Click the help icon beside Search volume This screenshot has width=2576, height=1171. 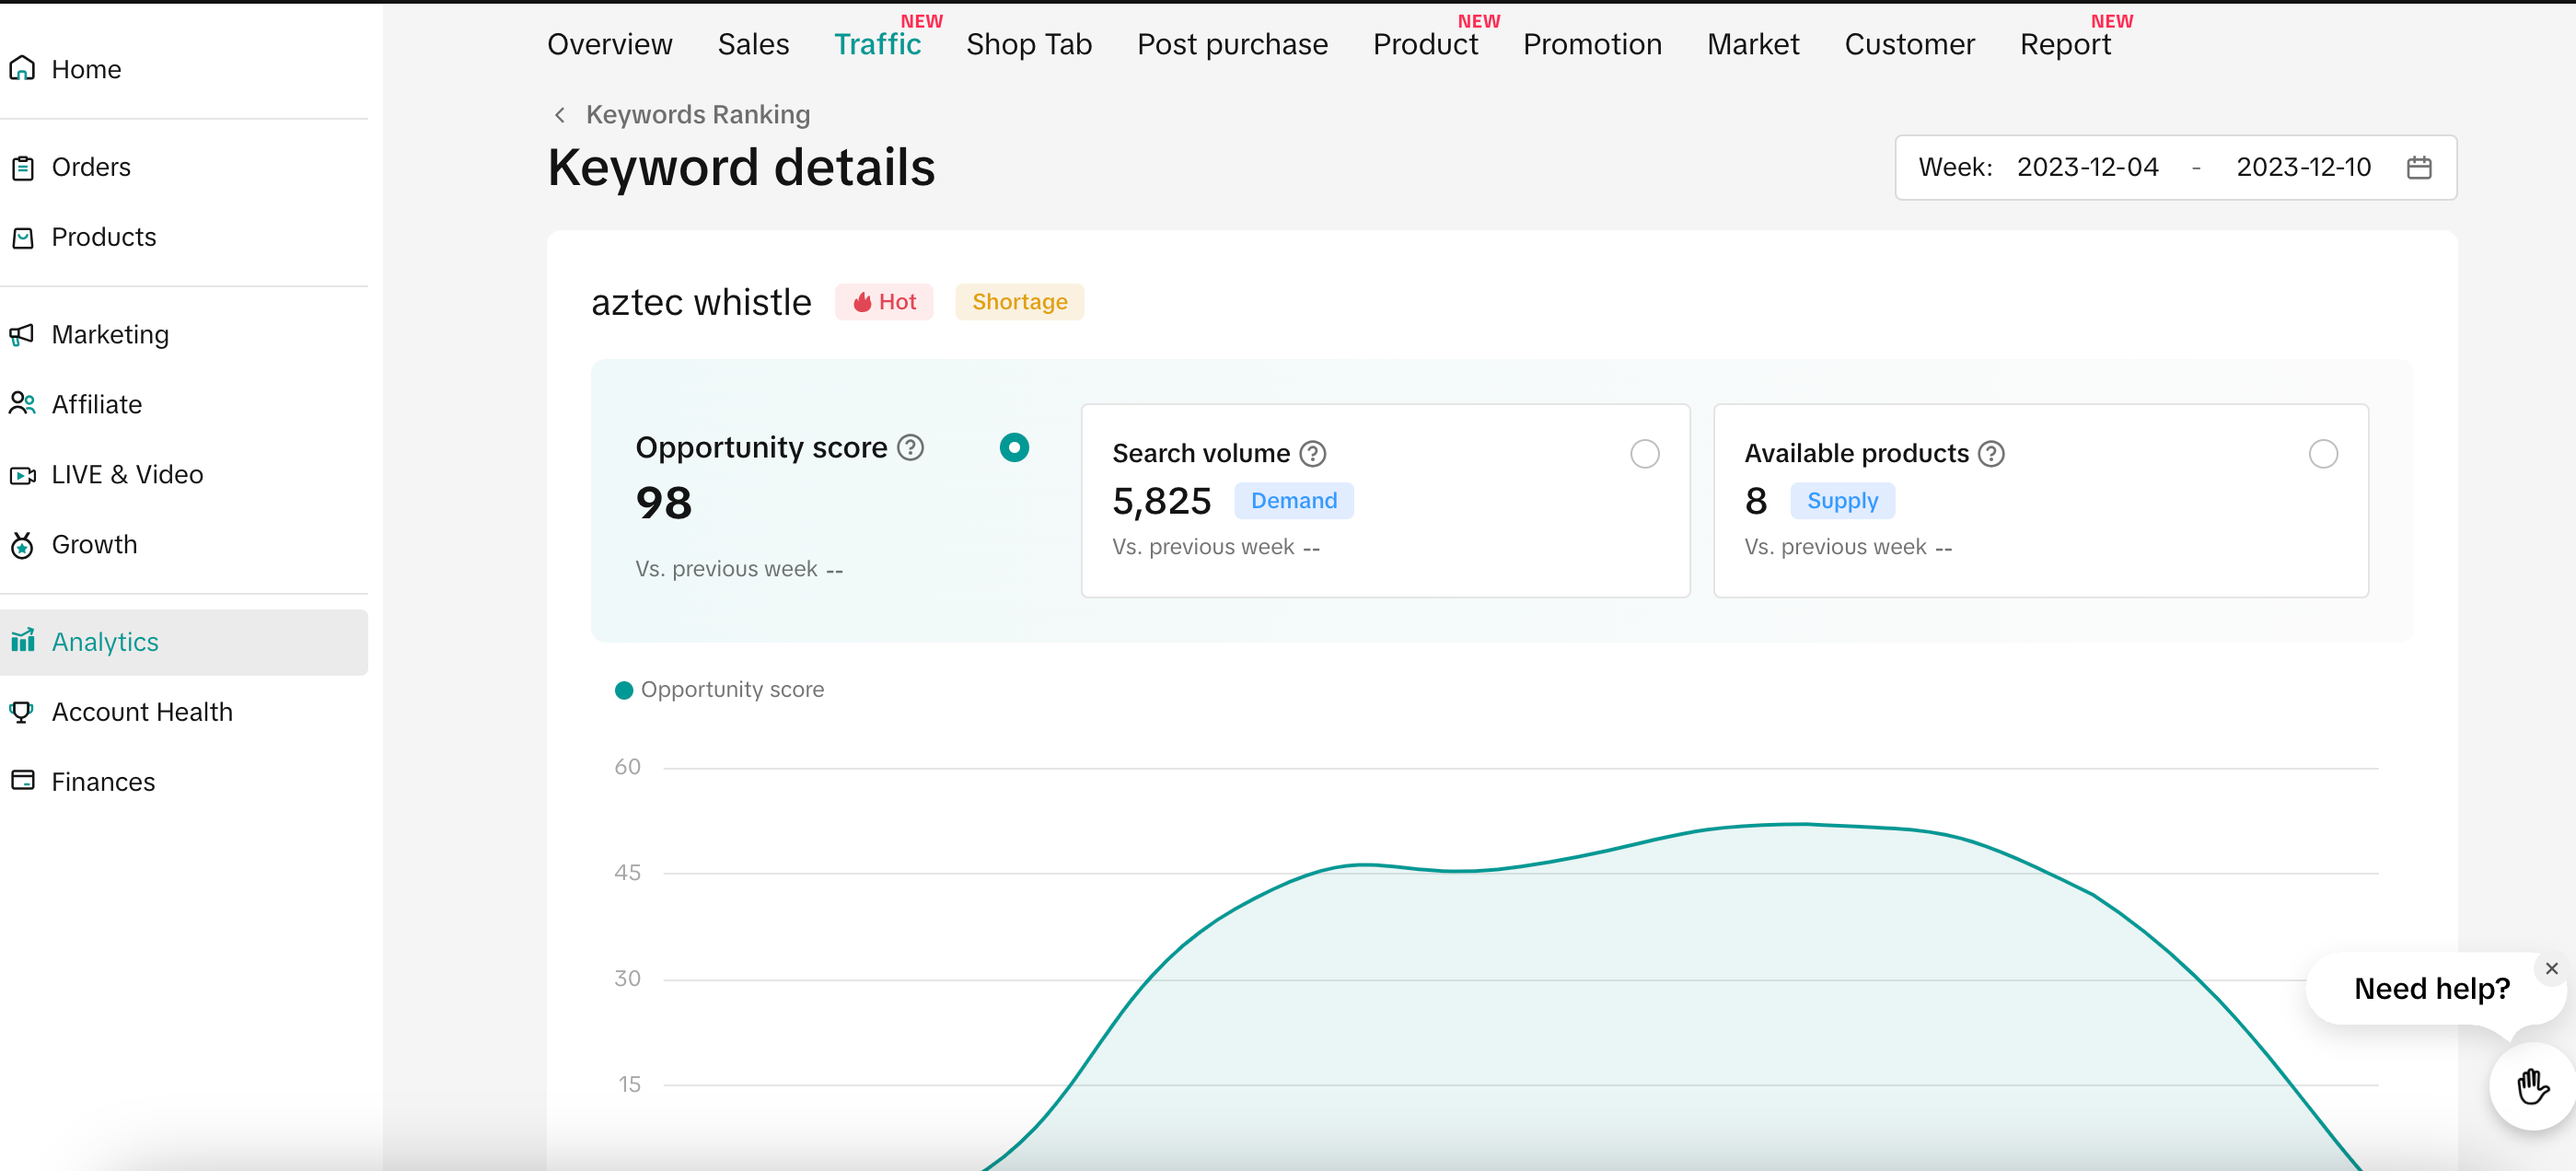[x=1312, y=454]
